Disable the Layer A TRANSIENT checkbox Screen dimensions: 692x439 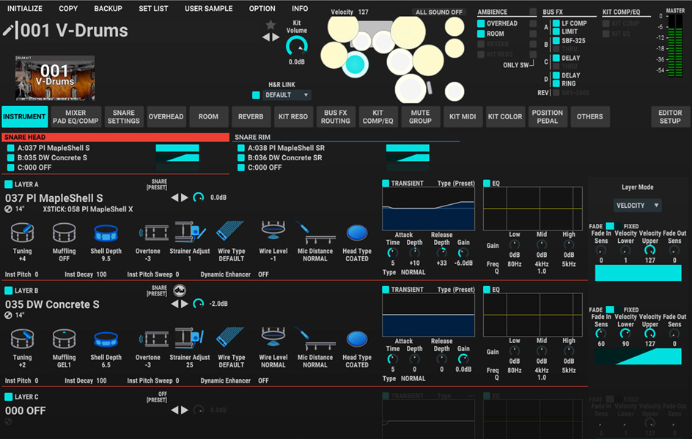(x=386, y=183)
